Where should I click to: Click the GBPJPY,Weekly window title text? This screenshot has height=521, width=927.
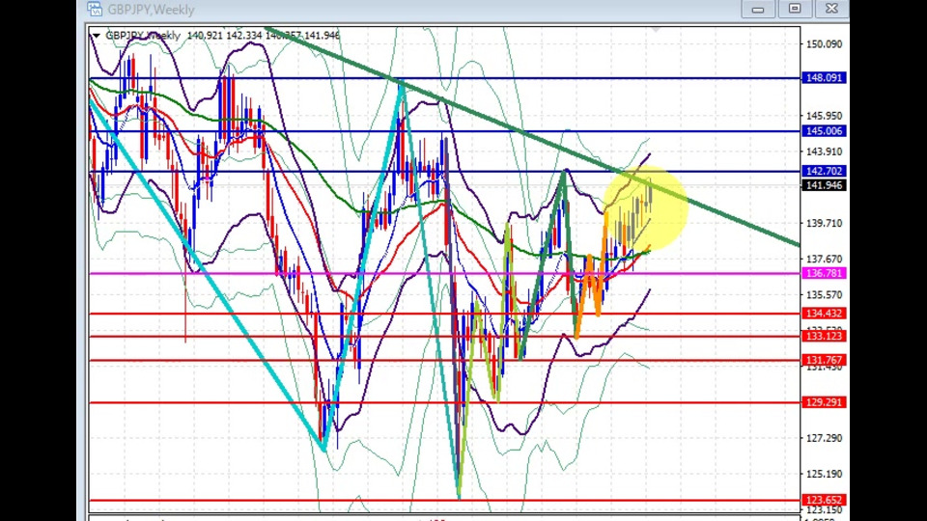point(151,10)
